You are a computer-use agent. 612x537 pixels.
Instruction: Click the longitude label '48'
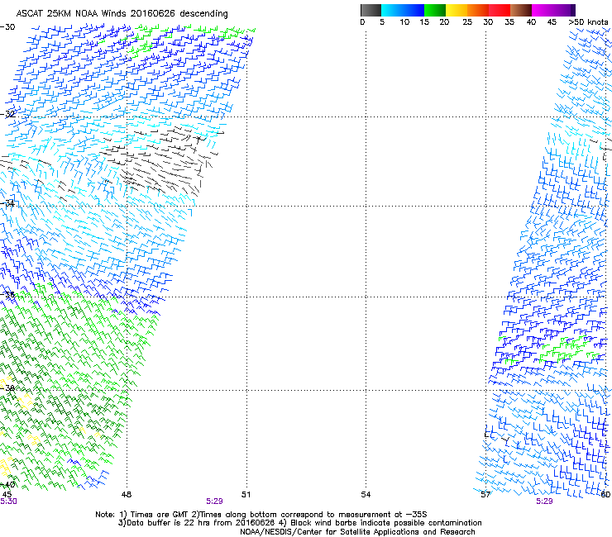click(127, 495)
